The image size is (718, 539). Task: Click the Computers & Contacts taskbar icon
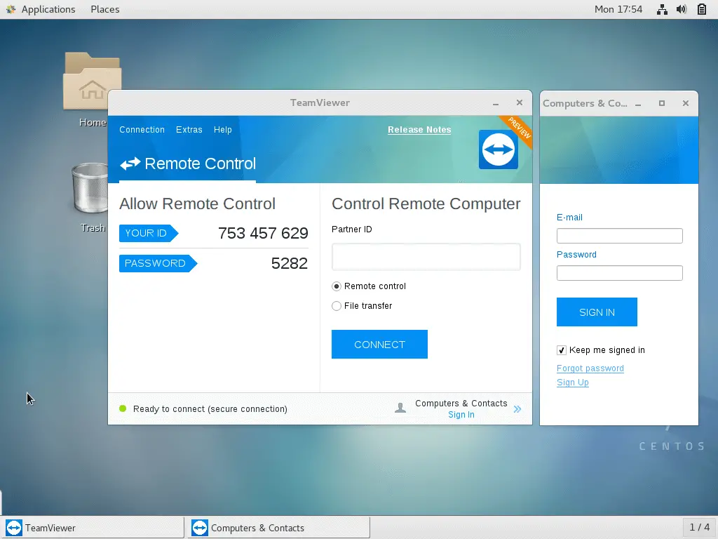click(200, 528)
